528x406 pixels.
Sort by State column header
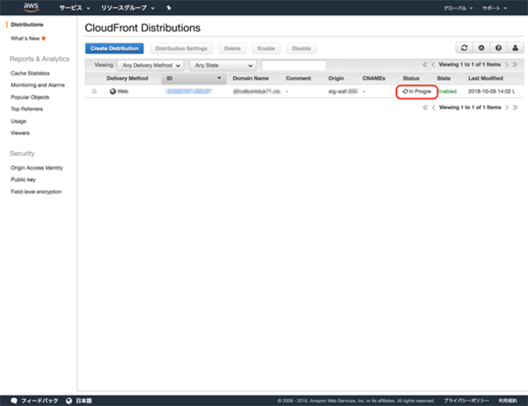click(444, 78)
